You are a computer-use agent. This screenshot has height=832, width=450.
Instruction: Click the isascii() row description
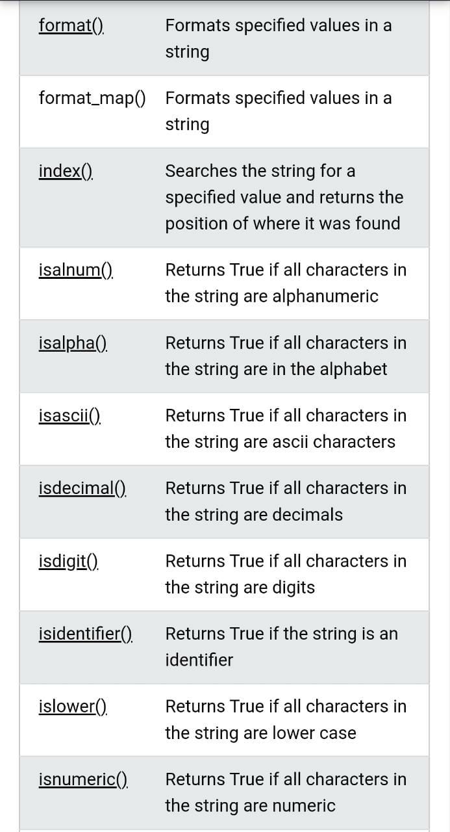286,428
